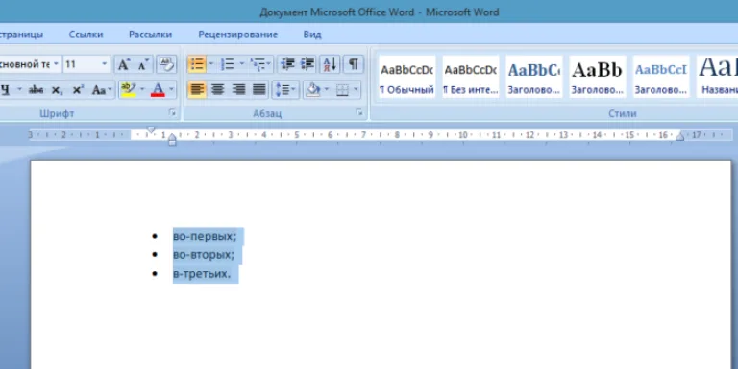Increase the paragraph indent
The height and width of the screenshot is (369, 738).
point(307,64)
